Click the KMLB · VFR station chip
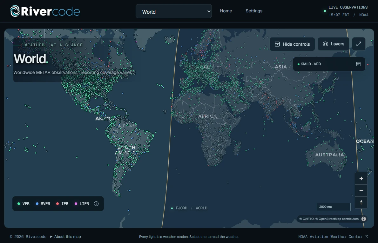This screenshot has width=378, height=243. pos(329,64)
